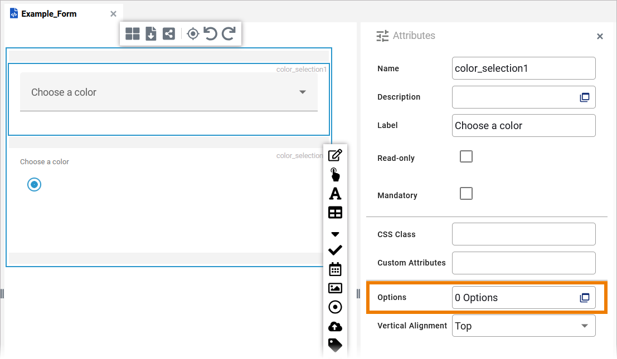Open the Vertical Alignment dropdown
The width and height of the screenshot is (617, 359).
click(x=523, y=326)
